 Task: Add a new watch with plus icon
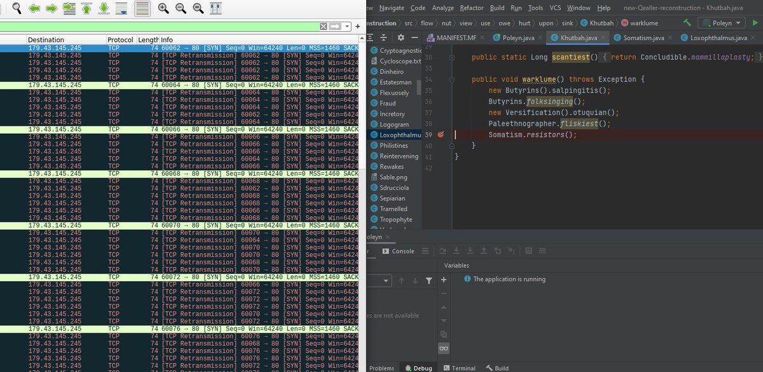pyautogui.click(x=444, y=280)
